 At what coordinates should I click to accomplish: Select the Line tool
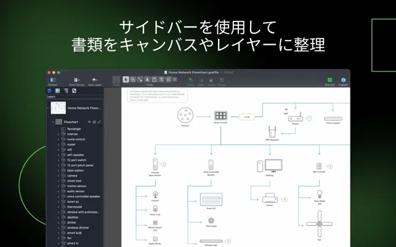pos(140,80)
